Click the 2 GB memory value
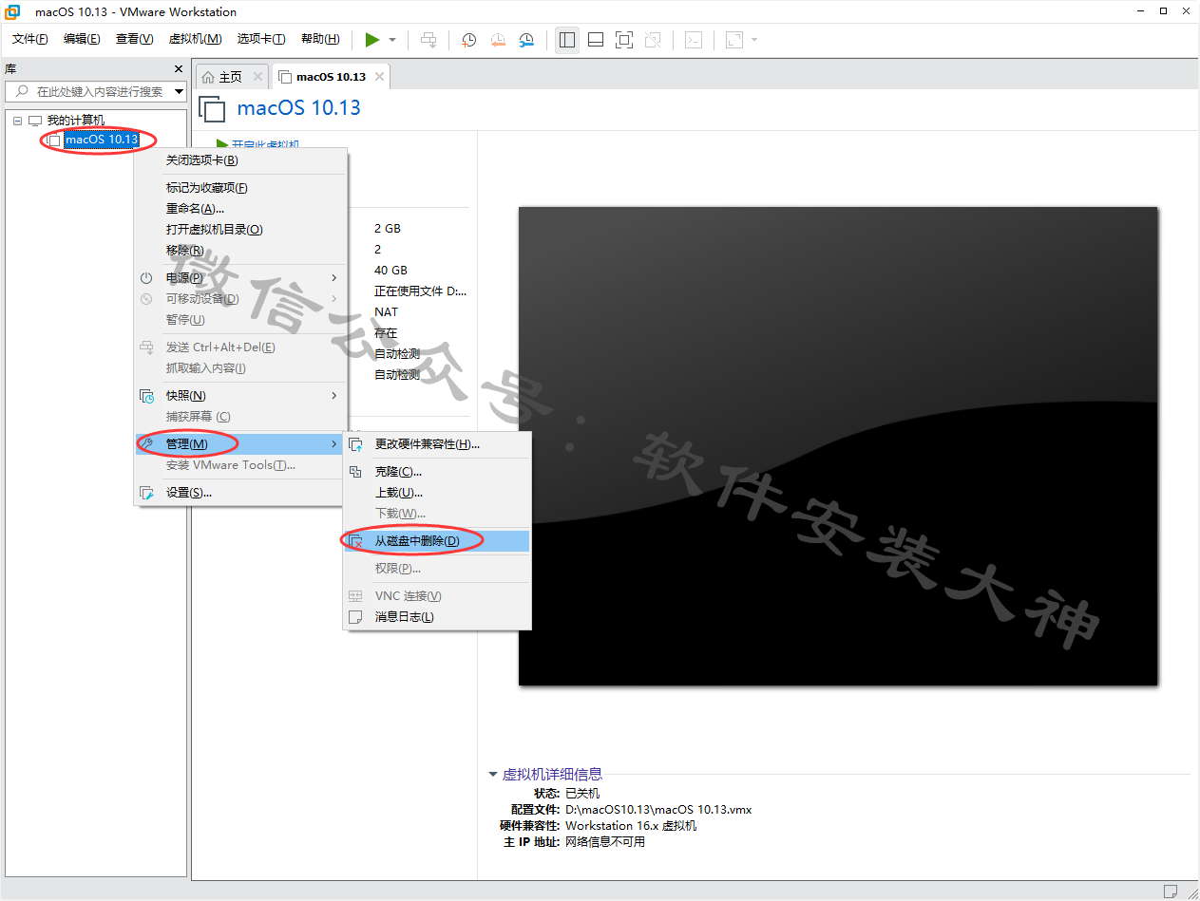Screen dimensions: 1200x901 388,229
